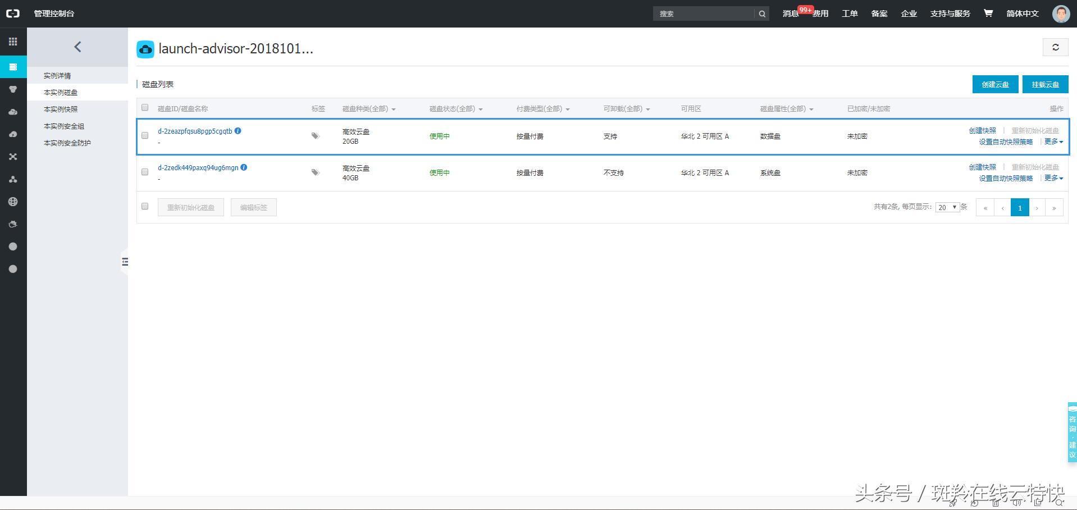Expand the 磁盘种类(全部) filter dropdown
Screen dimensions: 1077x510
tap(369, 109)
